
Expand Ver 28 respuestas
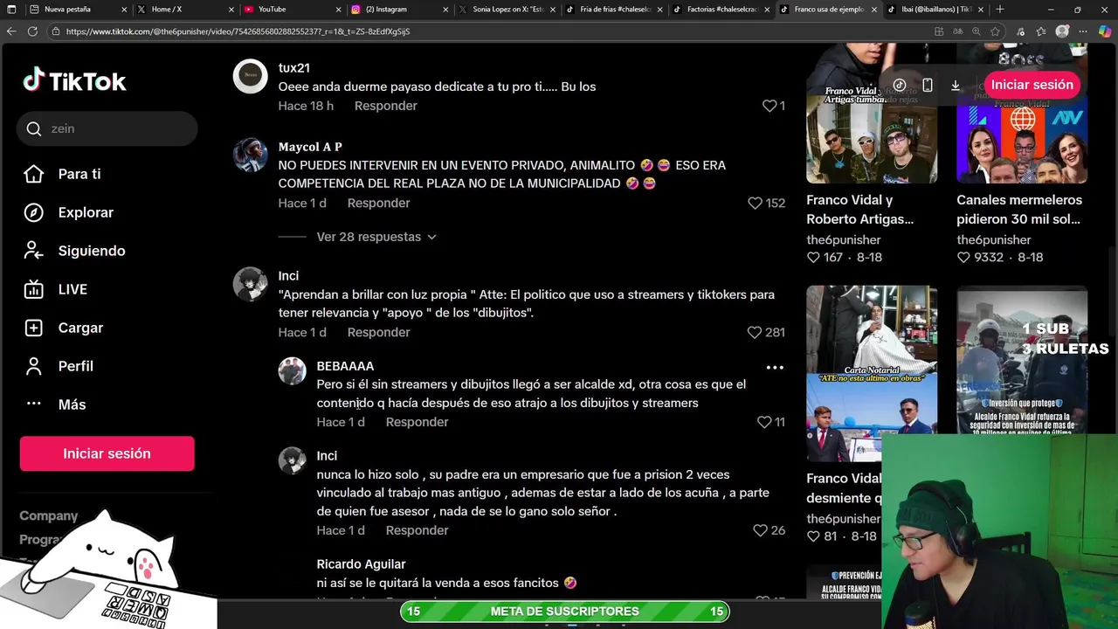[x=376, y=237]
